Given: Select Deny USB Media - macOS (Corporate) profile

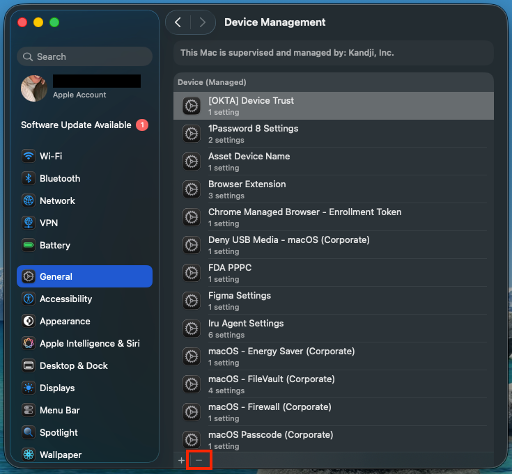Looking at the screenshot, I should pyautogui.click(x=334, y=245).
